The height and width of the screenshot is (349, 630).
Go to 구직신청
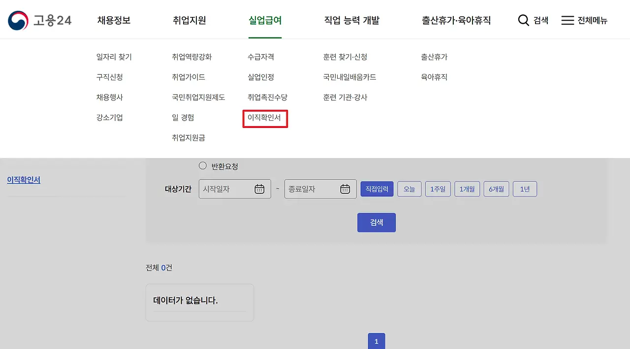coord(110,77)
